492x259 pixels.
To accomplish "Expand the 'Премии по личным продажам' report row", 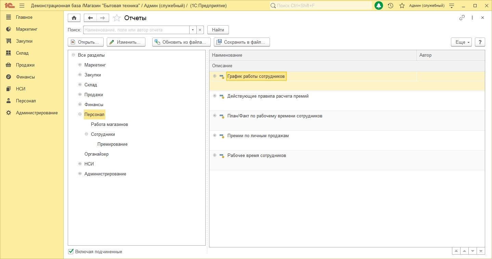I will pyautogui.click(x=215, y=135).
